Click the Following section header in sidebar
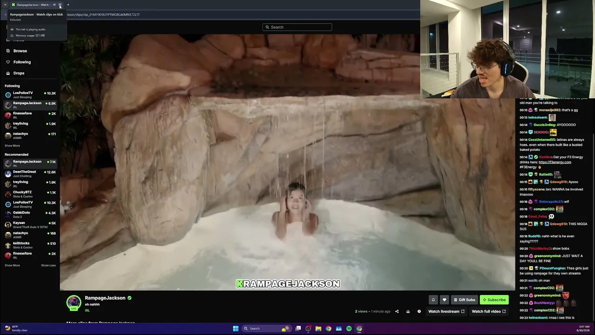This screenshot has width=595, height=335. coord(12,86)
